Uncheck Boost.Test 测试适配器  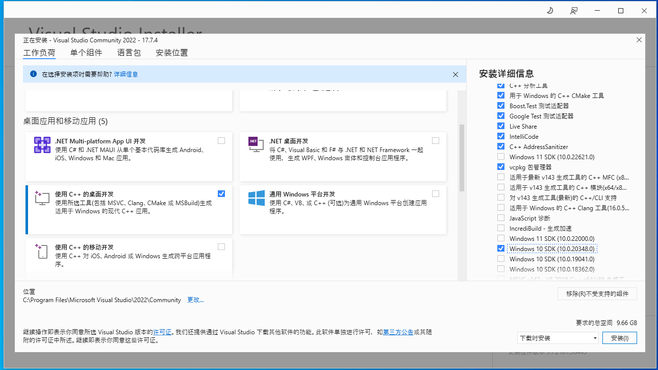point(500,106)
